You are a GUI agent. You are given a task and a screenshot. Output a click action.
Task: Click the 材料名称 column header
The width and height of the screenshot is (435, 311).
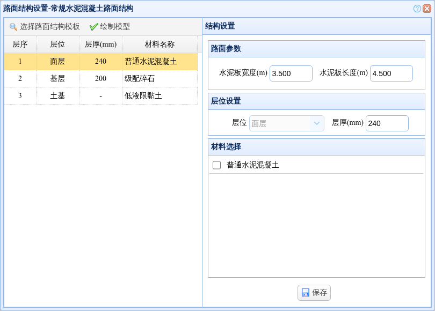[x=160, y=45]
